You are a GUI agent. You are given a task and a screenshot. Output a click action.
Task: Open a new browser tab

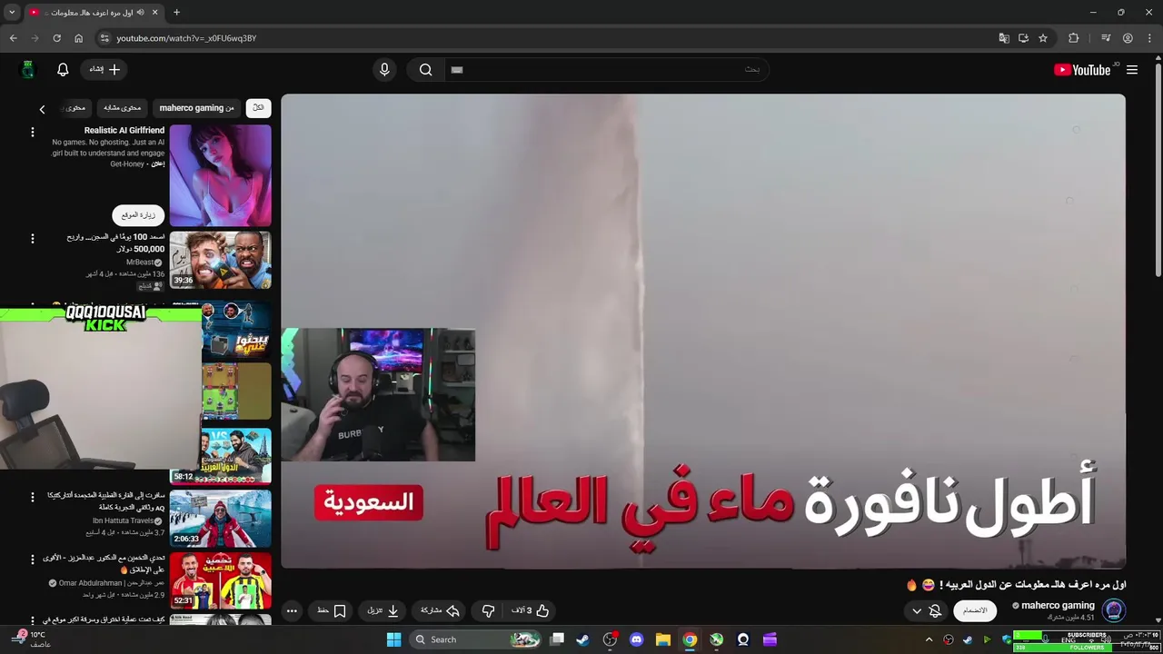pos(176,13)
